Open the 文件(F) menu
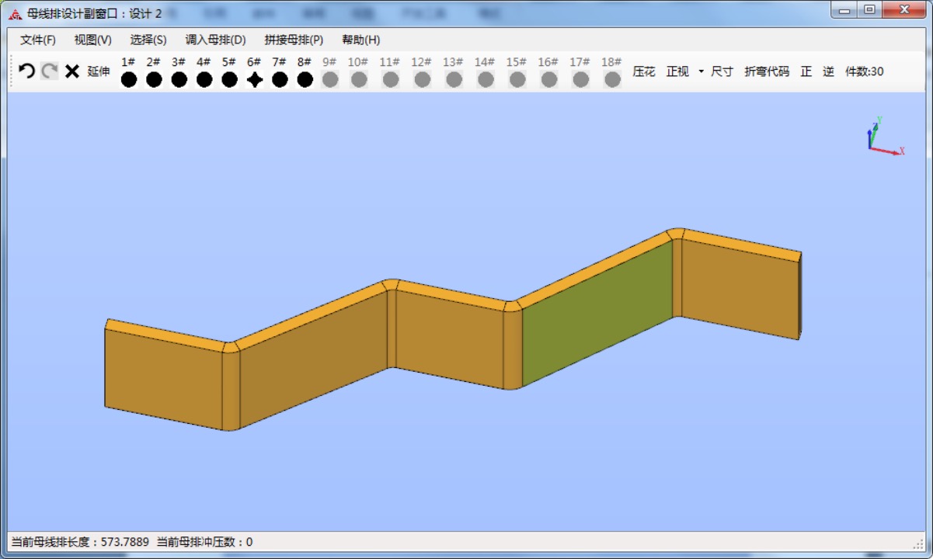 coord(38,40)
